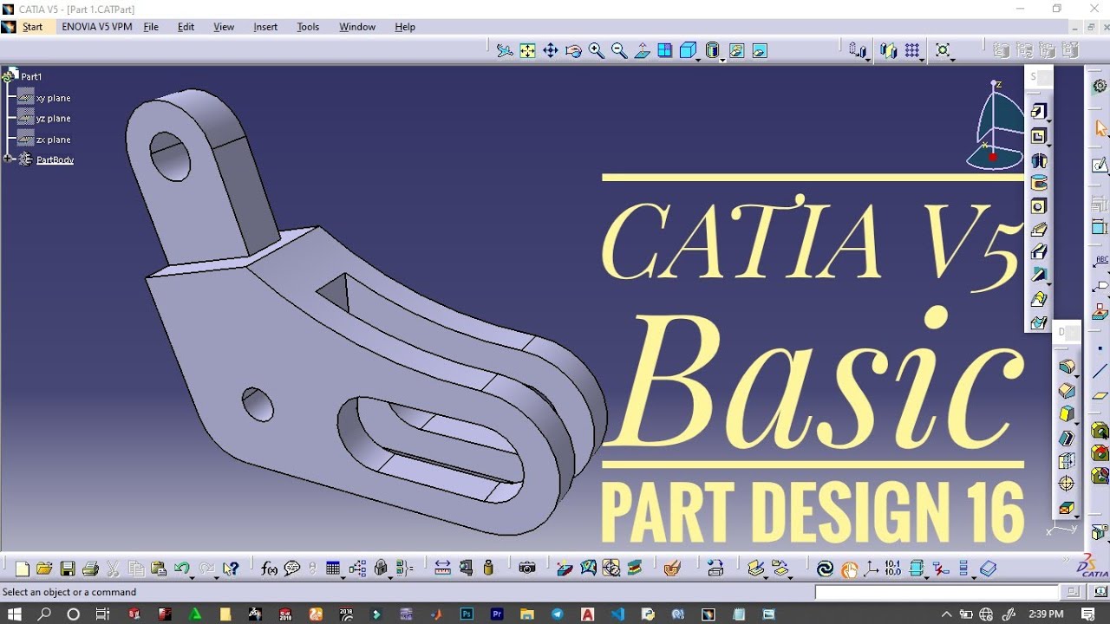
Task: Open the Edge Fillet flyout arrow
Action: tap(1077, 375)
